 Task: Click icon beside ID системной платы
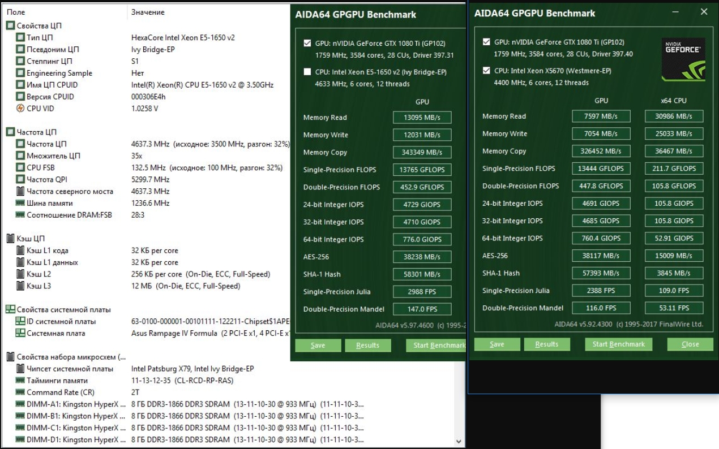[x=20, y=321]
